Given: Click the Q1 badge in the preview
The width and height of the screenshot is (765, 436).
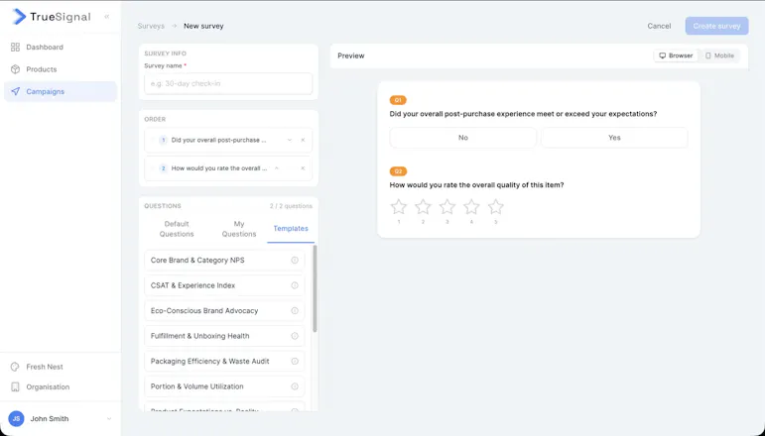Looking at the screenshot, I should coord(398,100).
